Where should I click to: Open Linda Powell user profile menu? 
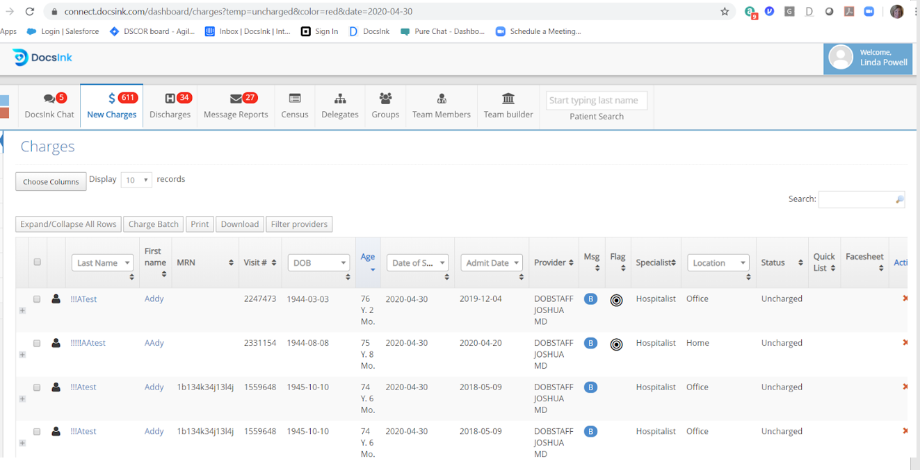[868, 58]
